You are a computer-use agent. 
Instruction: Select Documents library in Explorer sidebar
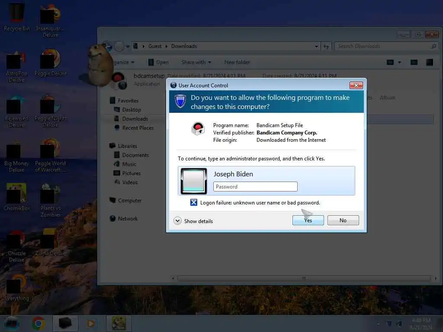click(x=135, y=155)
